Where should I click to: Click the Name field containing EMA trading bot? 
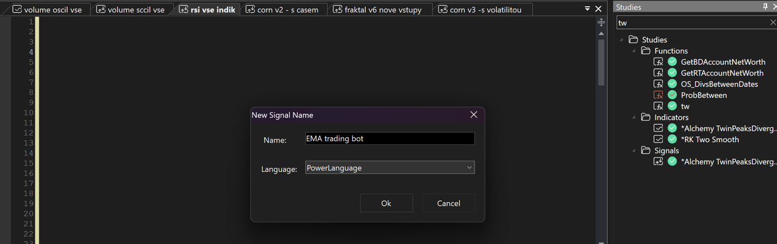(390, 138)
